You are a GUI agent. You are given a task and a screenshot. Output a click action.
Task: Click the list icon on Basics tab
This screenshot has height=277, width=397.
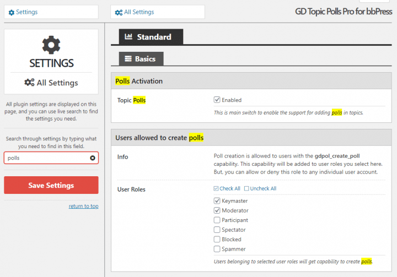128,59
